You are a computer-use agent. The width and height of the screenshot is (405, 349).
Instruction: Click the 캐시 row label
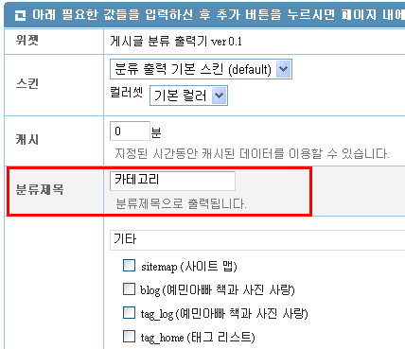click(27, 140)
